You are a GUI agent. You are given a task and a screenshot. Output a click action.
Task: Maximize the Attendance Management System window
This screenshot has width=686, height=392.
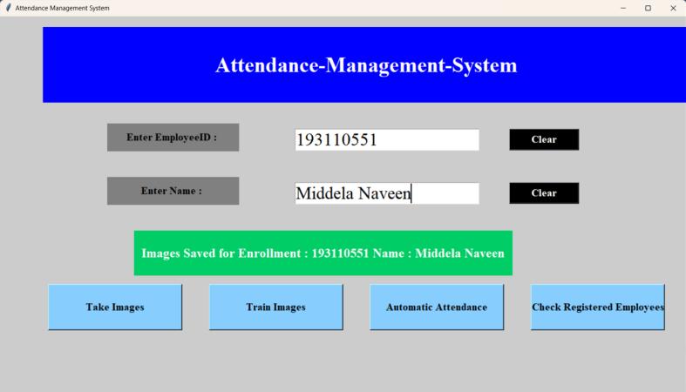tap(648, 8)
